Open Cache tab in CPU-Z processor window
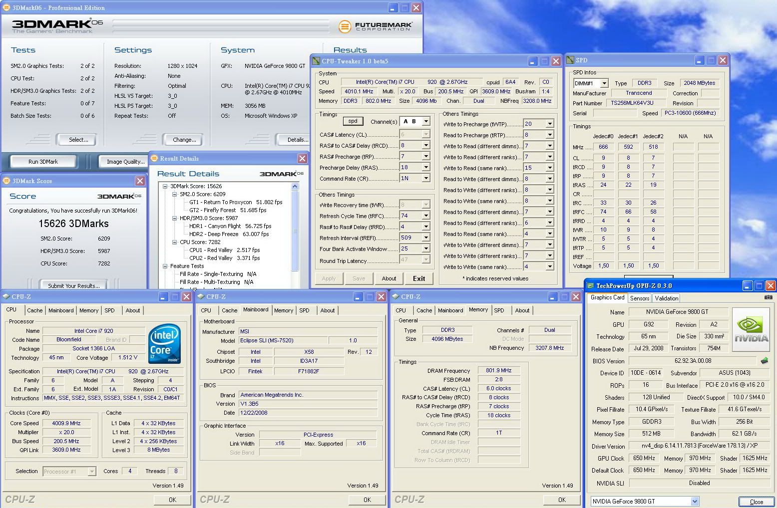The height and width of the screenshot is (508, 777). (x=35, y=310)
